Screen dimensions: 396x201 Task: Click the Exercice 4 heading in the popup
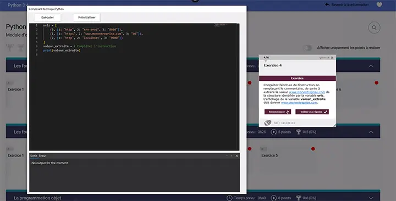[x=273, y=65]
